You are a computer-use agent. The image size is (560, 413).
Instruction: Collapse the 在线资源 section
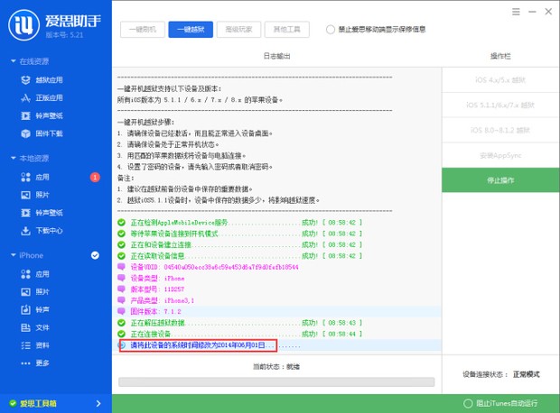point(14,61)
